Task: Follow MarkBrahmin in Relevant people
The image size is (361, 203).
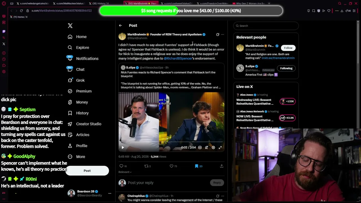Action: [x=288, y=48]
